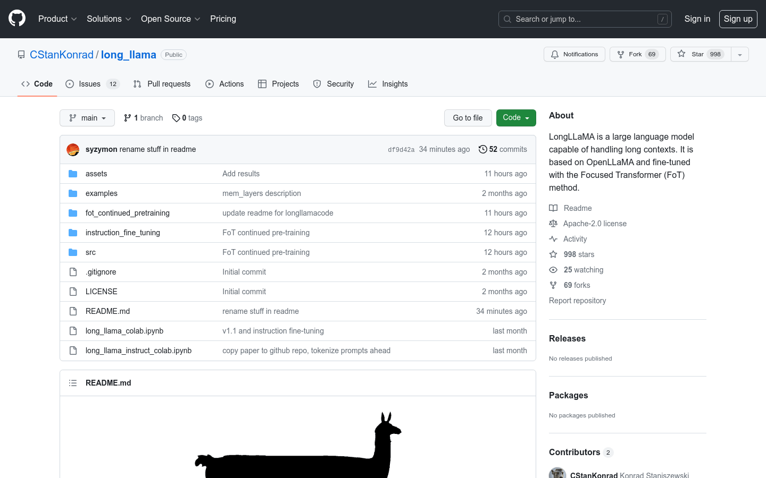Screen dimensions: 766x478
Task: Open the Pull requests tab
Action: click(x=162, y=84)
